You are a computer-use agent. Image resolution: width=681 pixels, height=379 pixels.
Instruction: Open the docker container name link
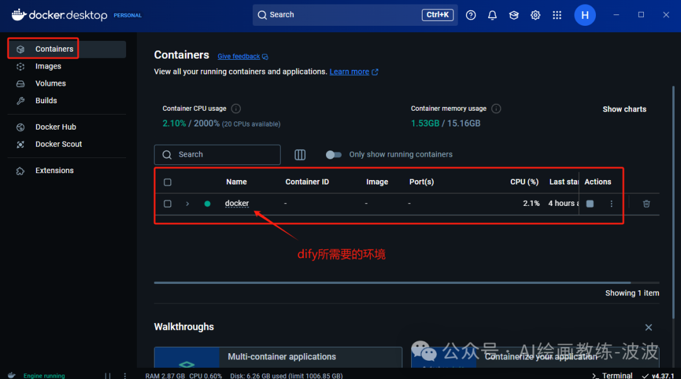(x=236, y=203)
